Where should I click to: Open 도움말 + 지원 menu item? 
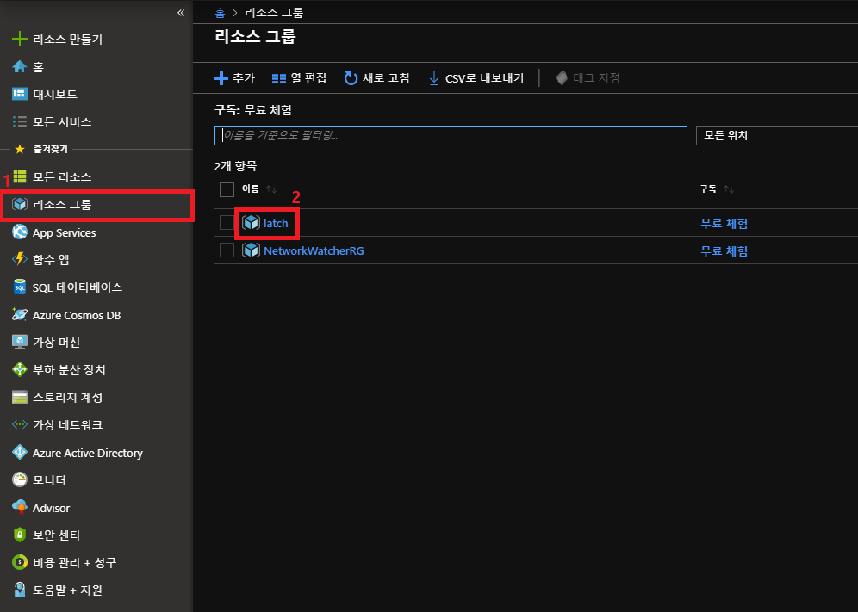67,590
